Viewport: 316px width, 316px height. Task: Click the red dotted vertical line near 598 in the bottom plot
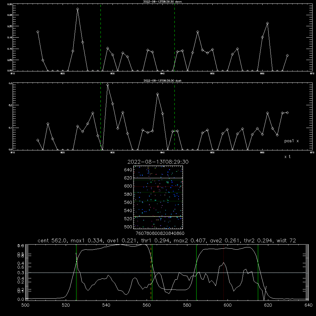223,272
